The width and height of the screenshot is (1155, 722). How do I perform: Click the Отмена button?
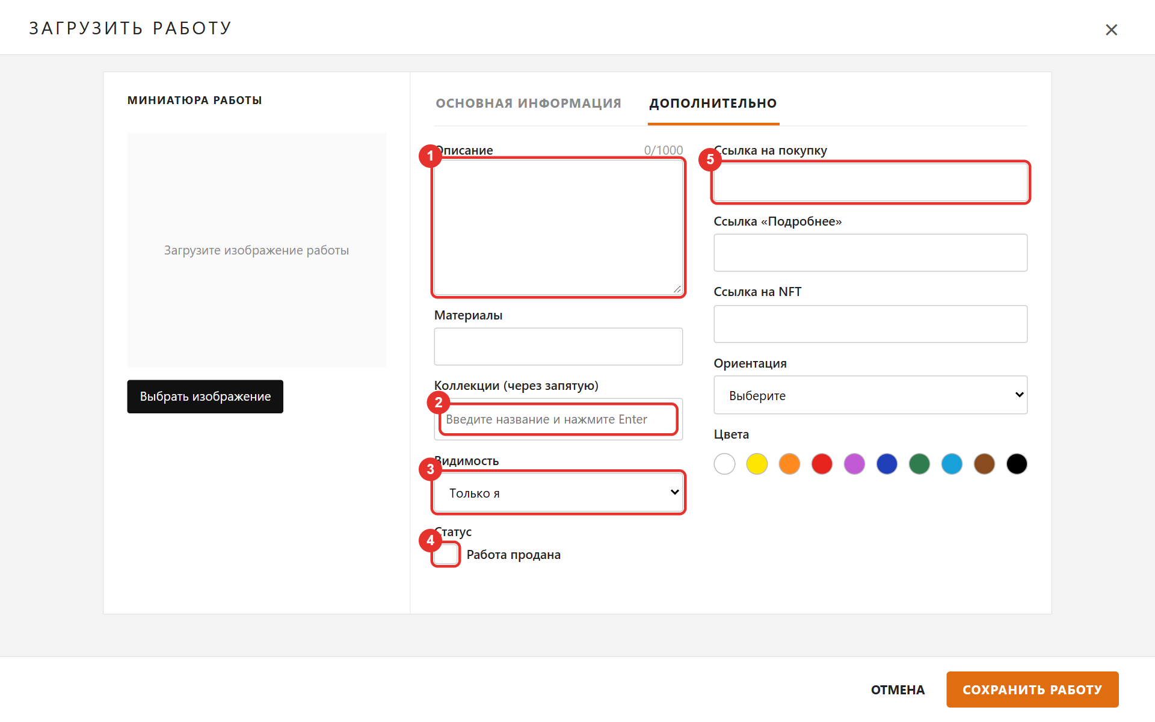click(x=898, y=690)
